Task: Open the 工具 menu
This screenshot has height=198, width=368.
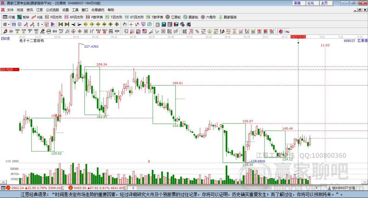Action: pyautogui.click(x=75, y=10)
